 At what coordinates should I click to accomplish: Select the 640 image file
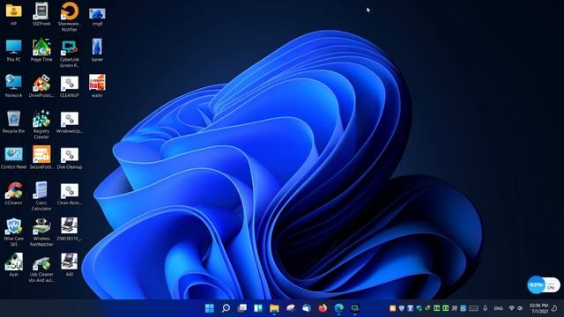(x=70, y=264)
